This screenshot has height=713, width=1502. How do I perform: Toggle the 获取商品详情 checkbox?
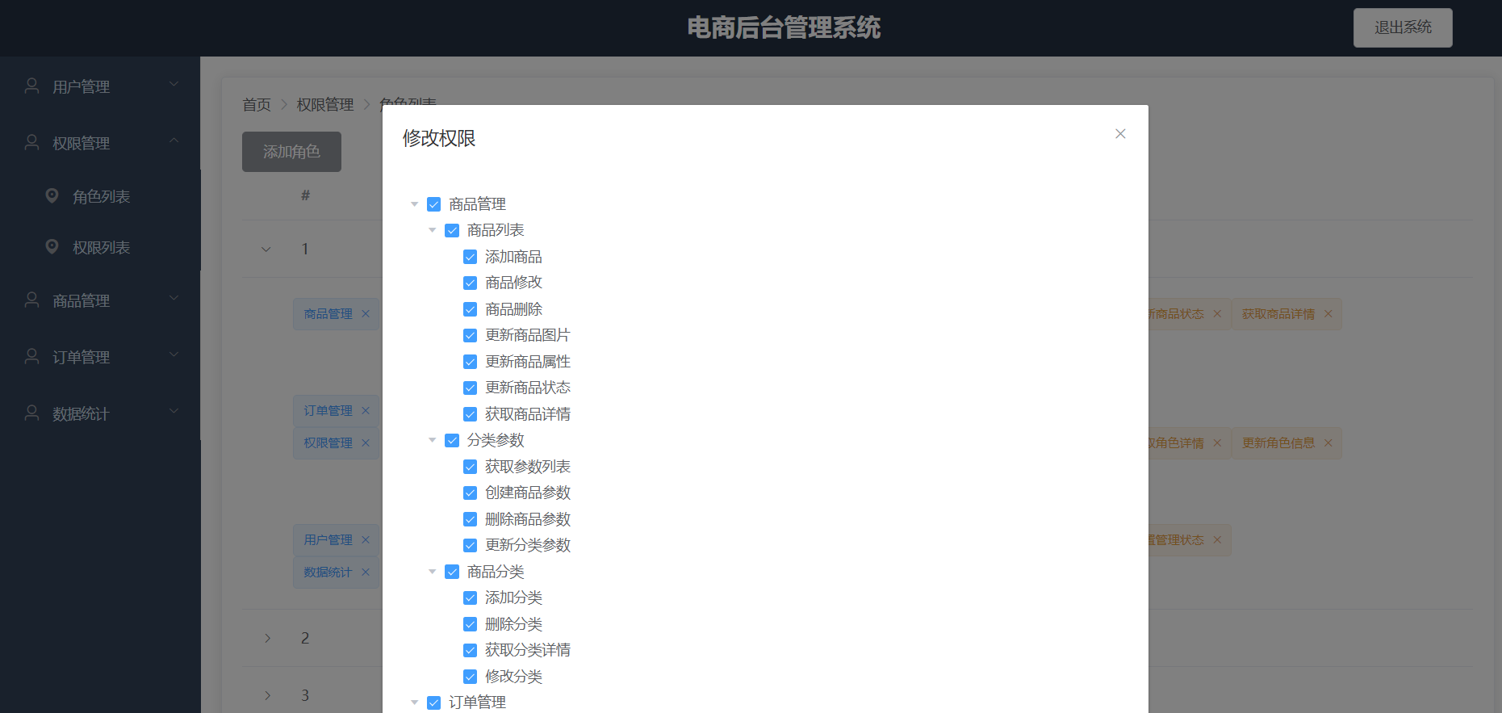[x=471, y=414]
